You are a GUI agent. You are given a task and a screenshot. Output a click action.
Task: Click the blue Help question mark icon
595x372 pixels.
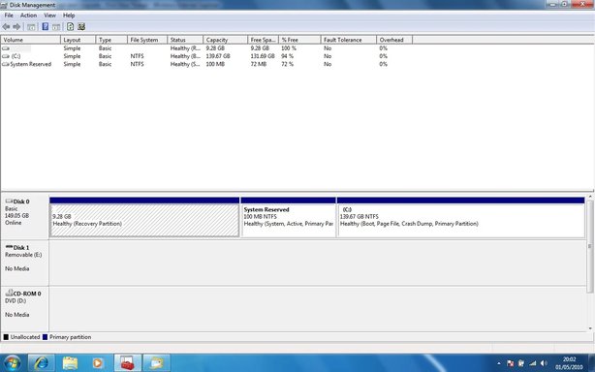pyautogui.click(x=46, y=26)
